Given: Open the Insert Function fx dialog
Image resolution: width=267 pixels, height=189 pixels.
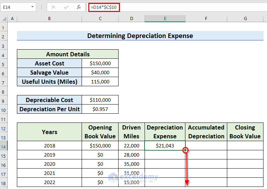Looking at the screenshot, I should pos(79,7).
